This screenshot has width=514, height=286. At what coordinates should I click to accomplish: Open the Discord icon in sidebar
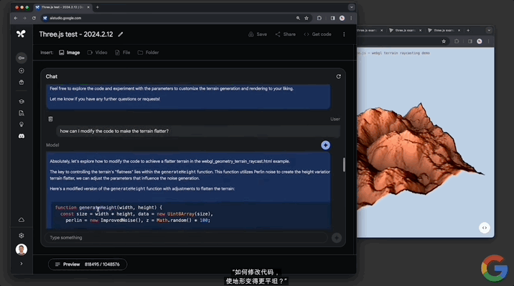[x=22, y=136]
